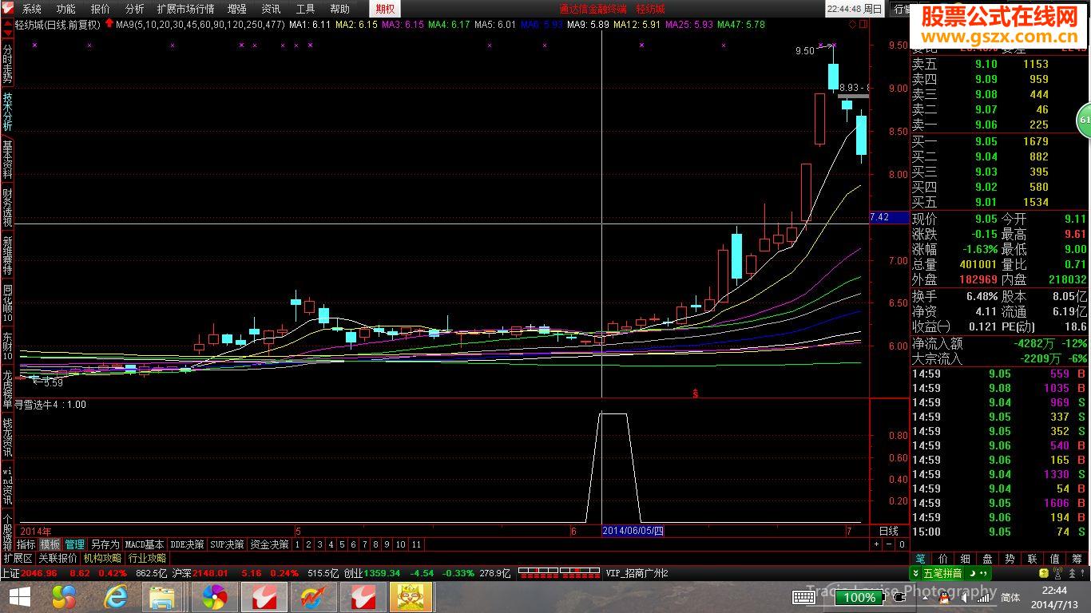
Task: Select the DDE决策 template
Action: pyautogui.click(x=187, y=544)
